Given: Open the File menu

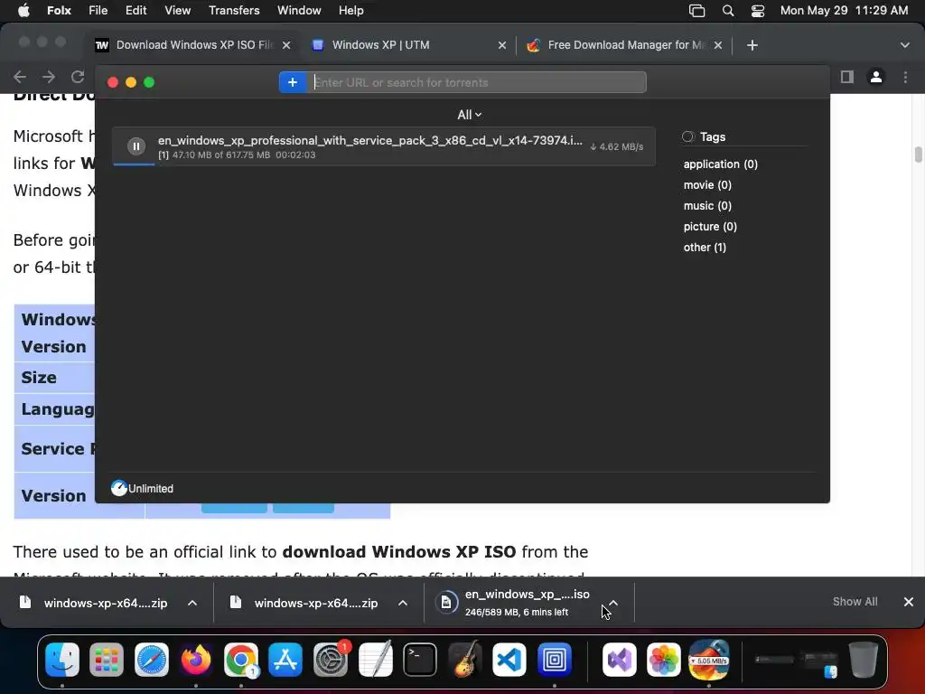Looking at the screenshot, I should coord(98,10).
